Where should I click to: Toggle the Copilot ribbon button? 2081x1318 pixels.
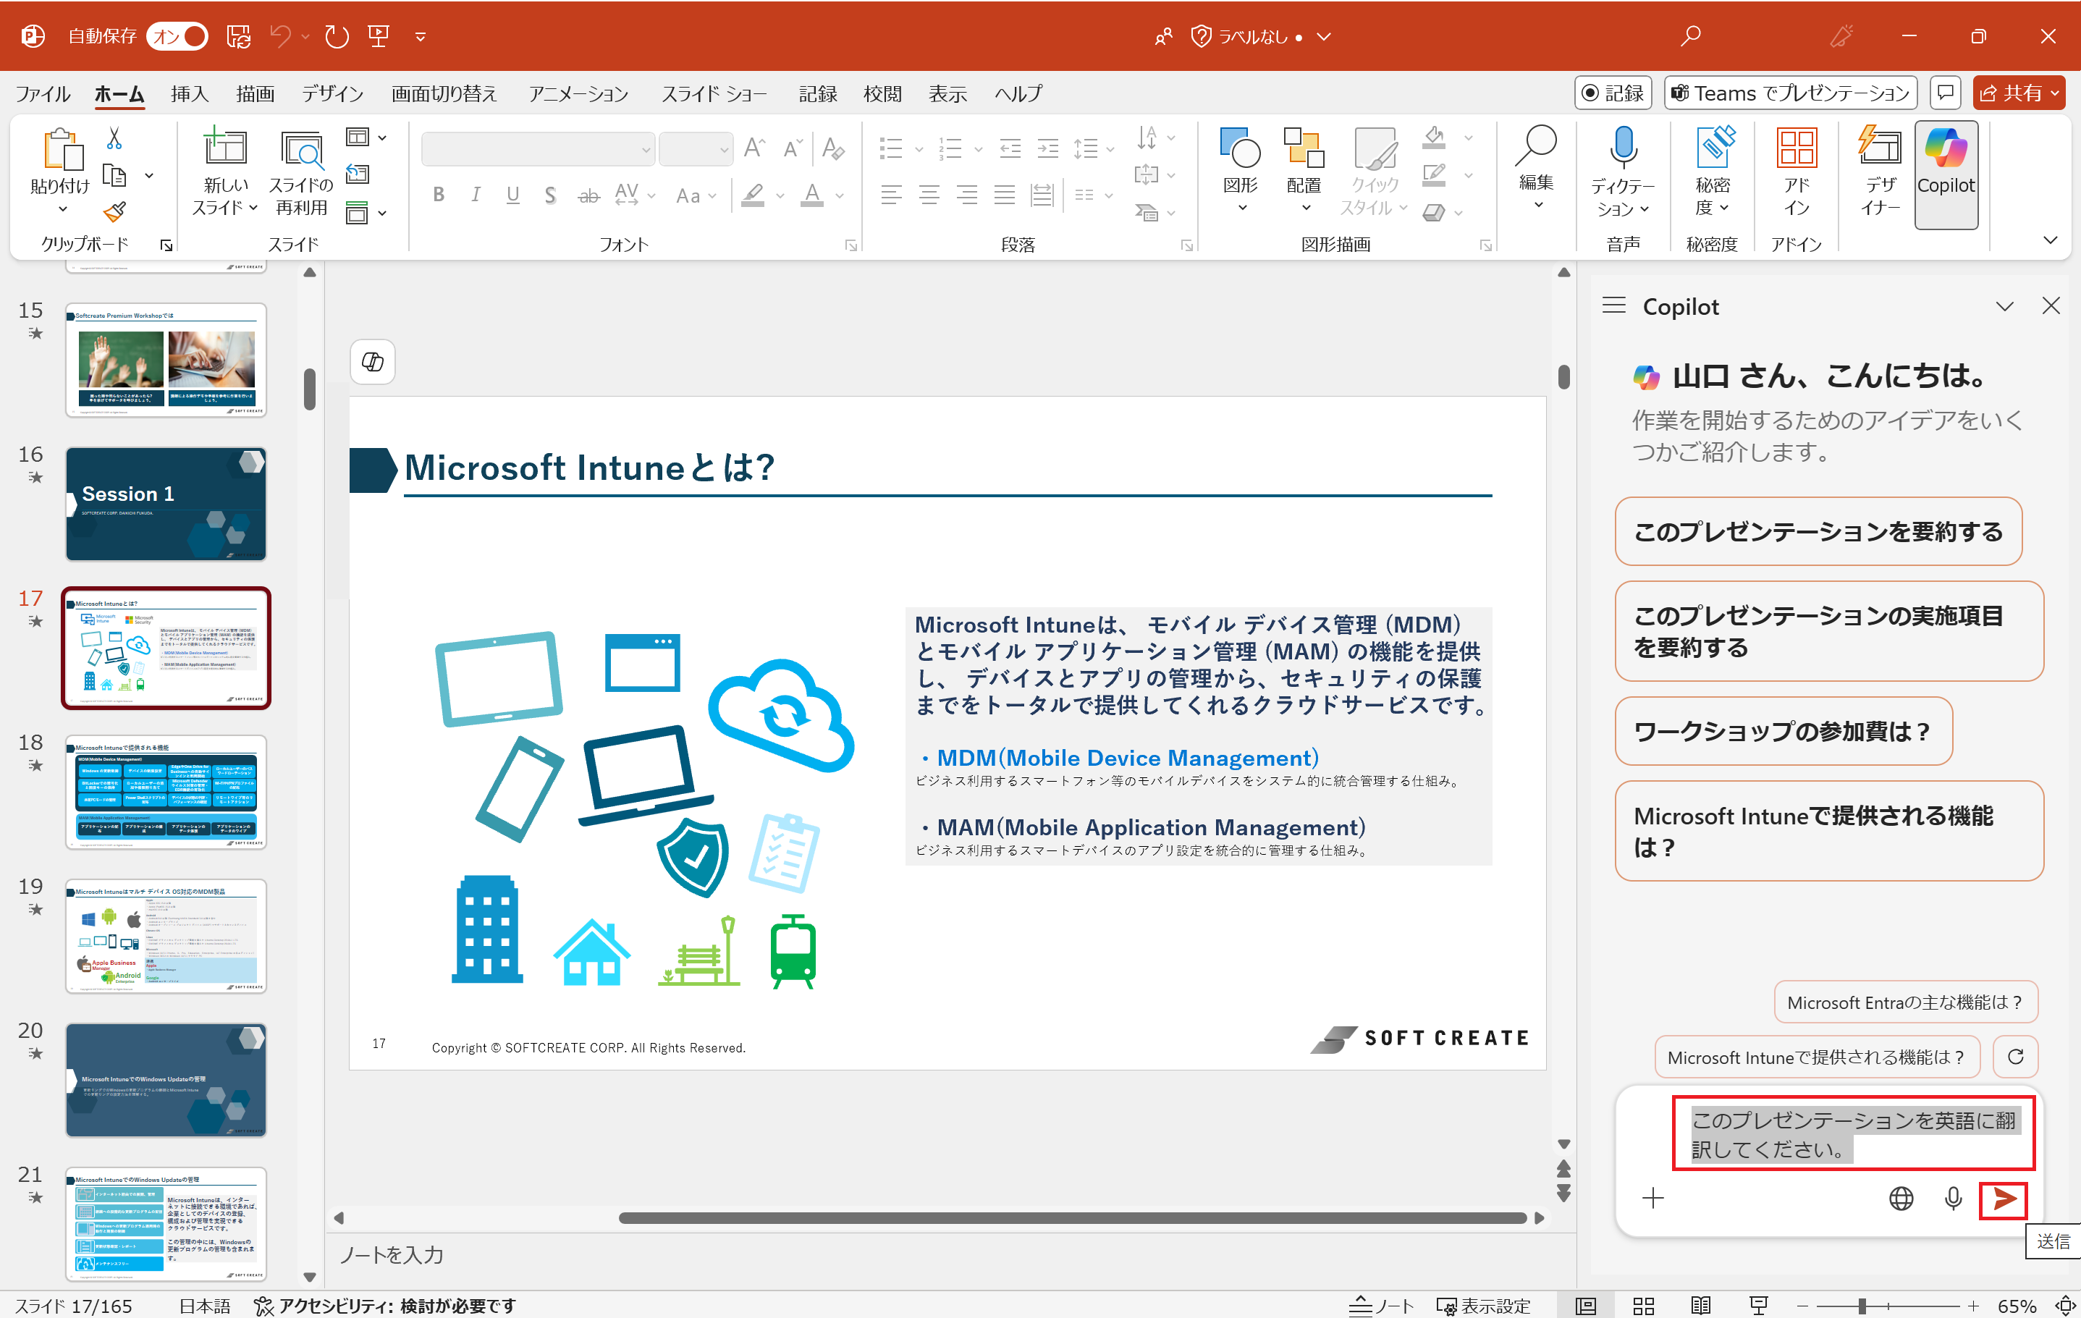pos(1946,174)
